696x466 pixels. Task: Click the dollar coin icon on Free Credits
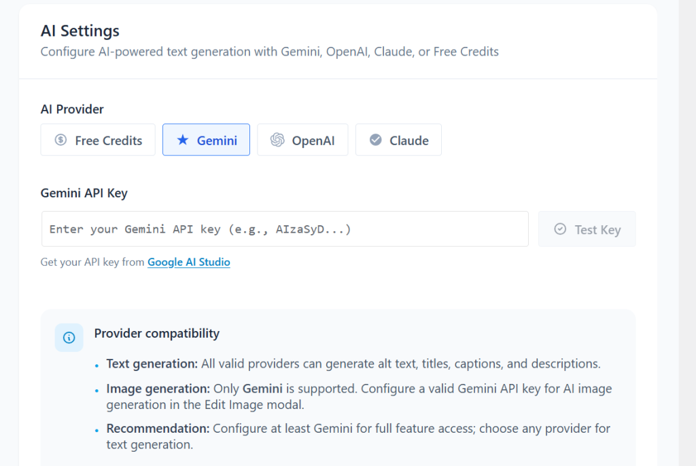(60, 140)
